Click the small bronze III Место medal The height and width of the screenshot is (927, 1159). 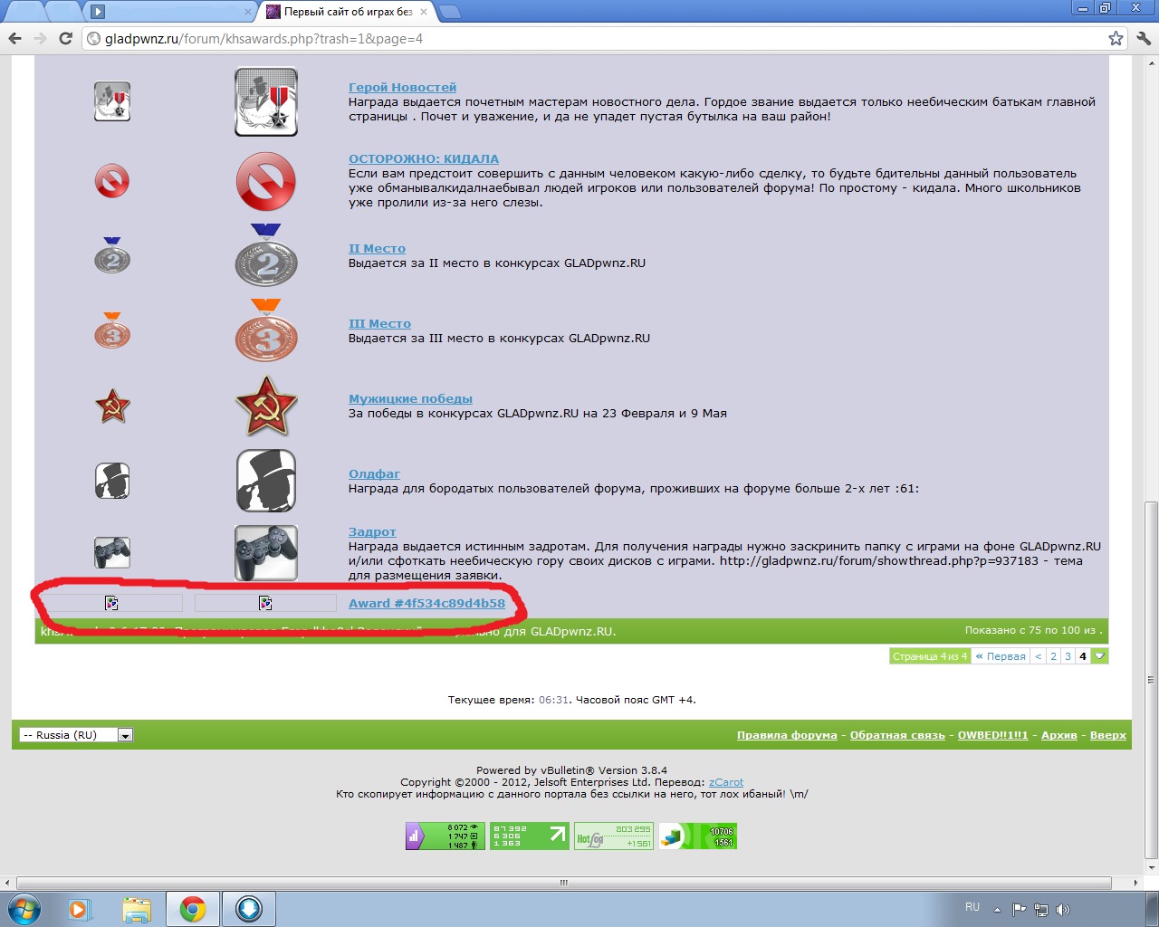pos(112,331)
